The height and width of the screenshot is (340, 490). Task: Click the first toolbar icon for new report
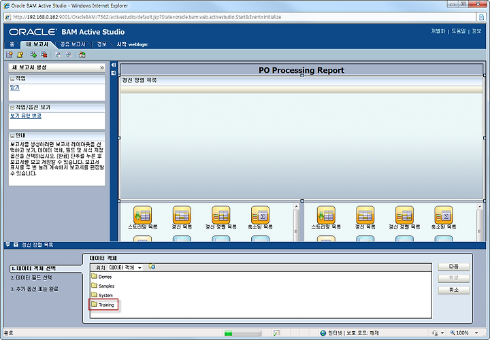10,54
